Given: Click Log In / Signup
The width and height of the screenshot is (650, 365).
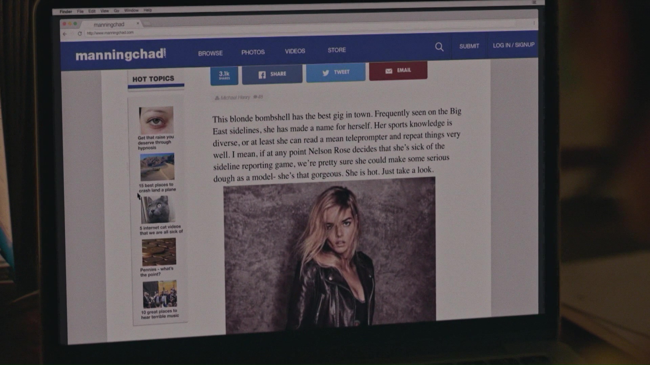Looking at the screenshot, I should 513,45.
